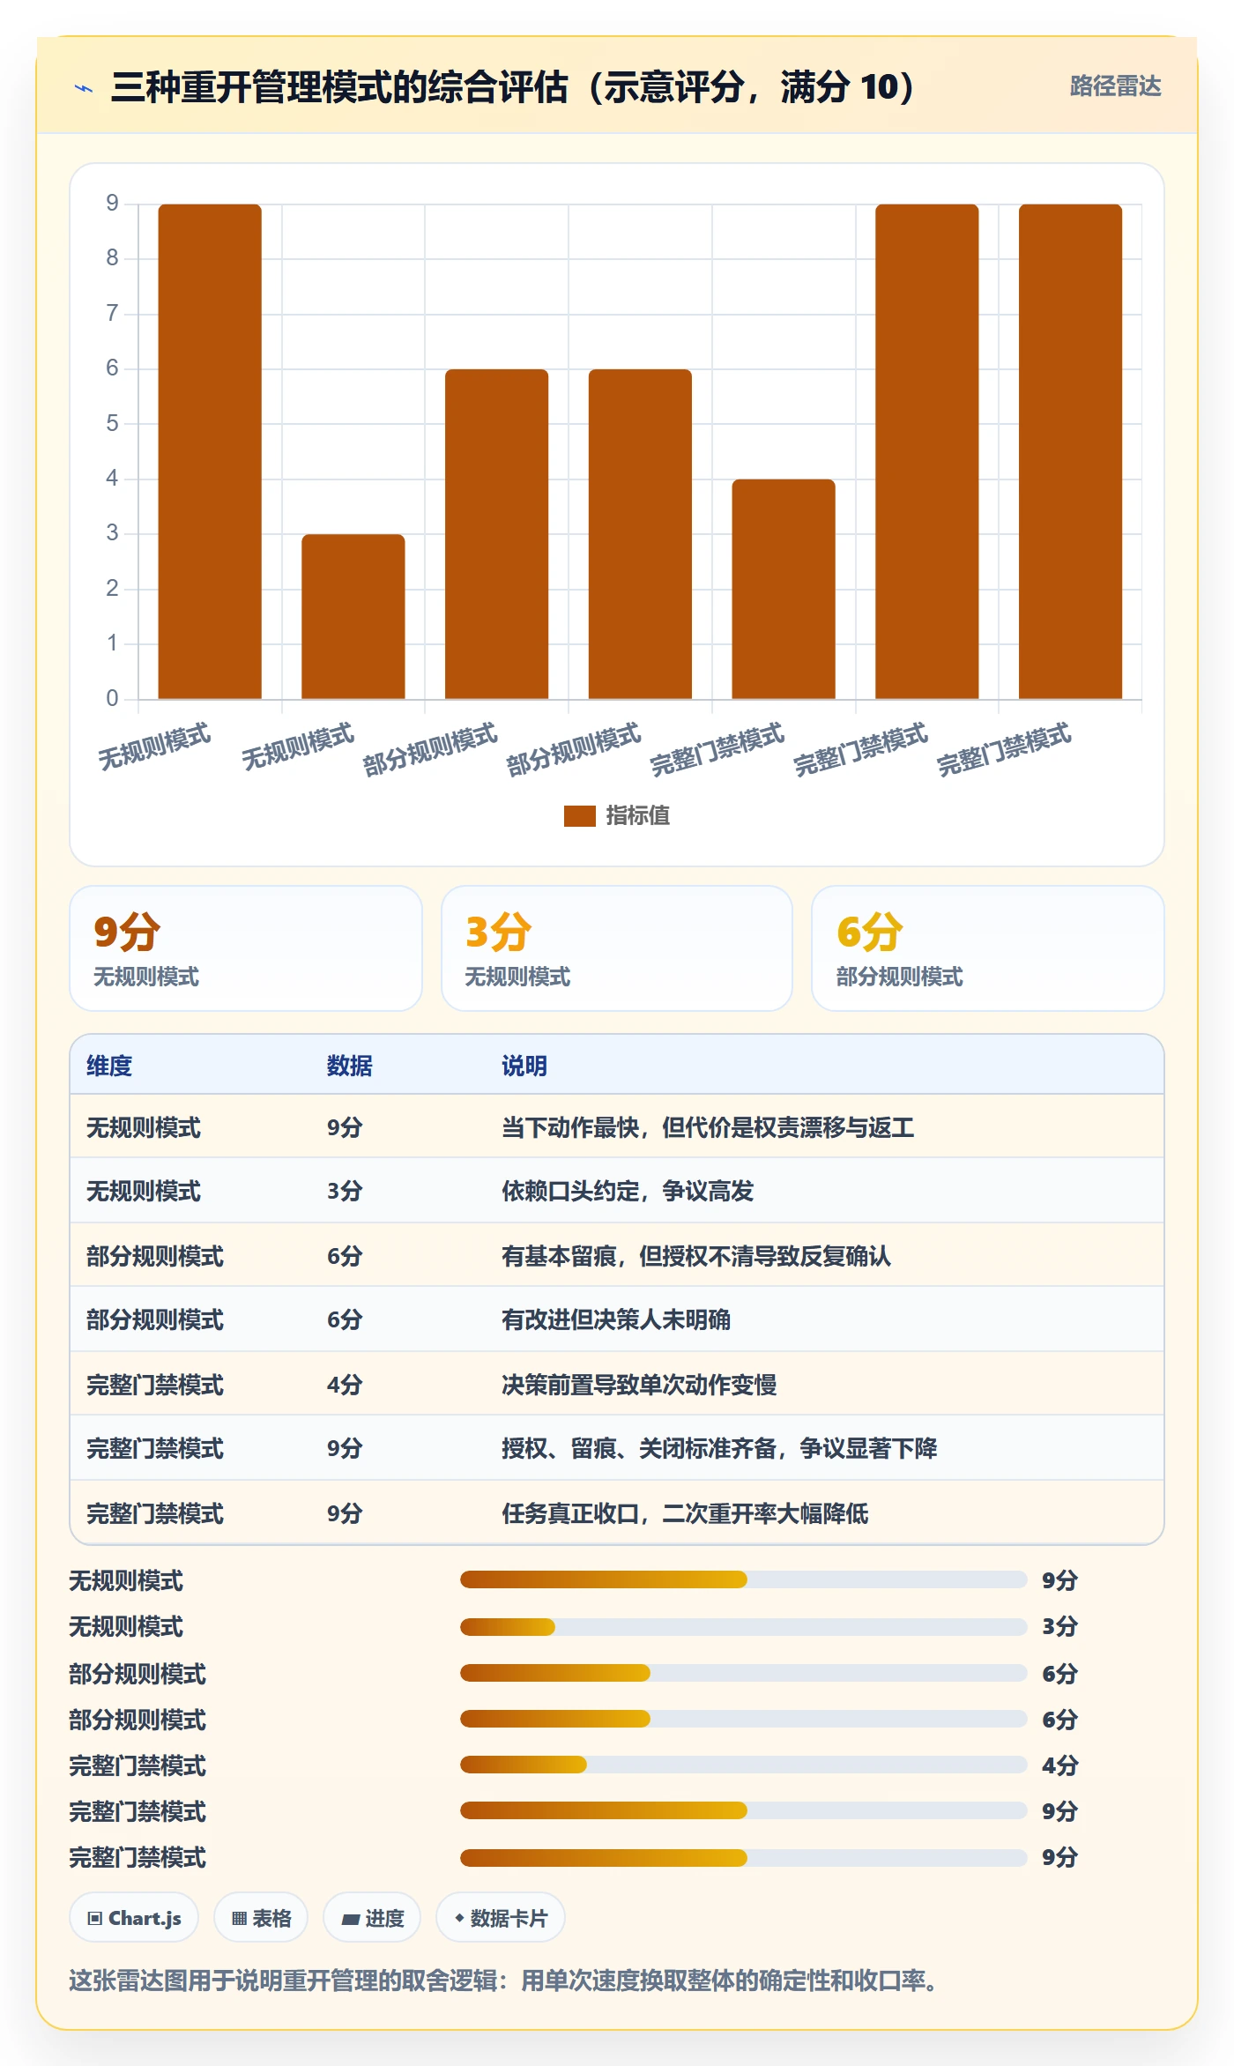Select the text 有改进但决策人未明确
The height and width of the screenshot is (2066, 1234).
tap(616, 1319)
